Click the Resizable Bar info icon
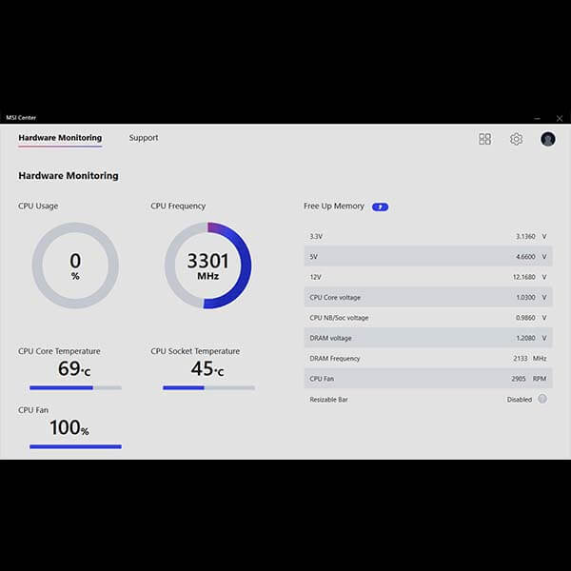The width and height of the screenshot is (571, 571). coord(542,399)
